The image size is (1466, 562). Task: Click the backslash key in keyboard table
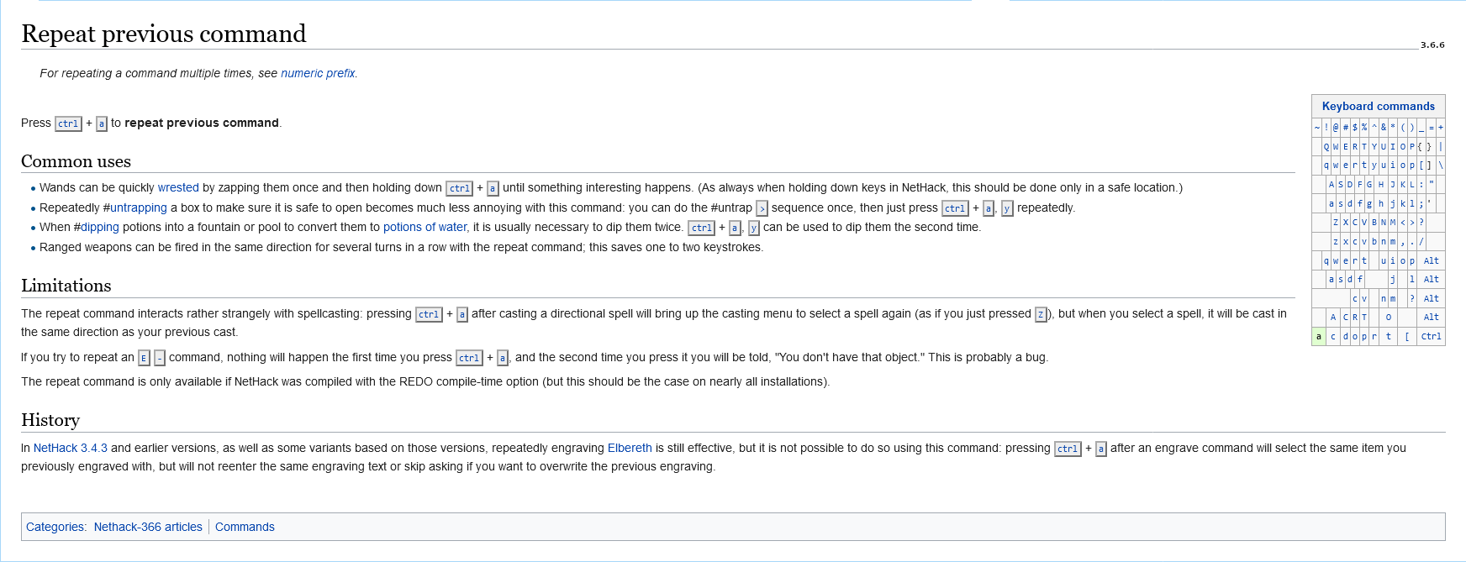pos(1441,165)
